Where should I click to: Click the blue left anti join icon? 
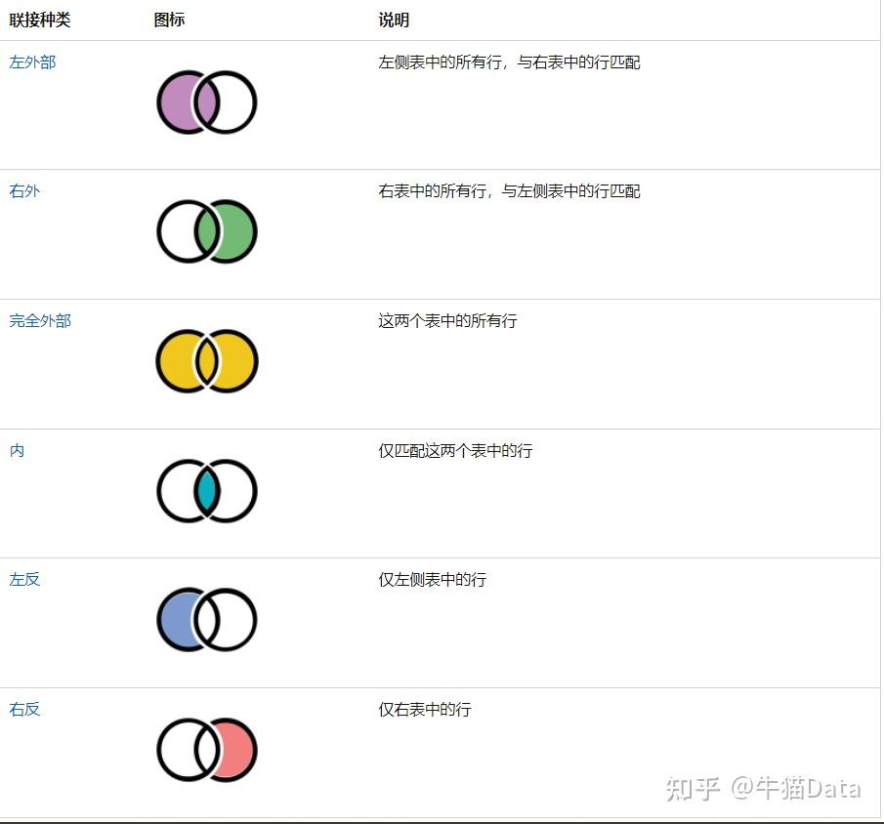(x=207, y=620)
